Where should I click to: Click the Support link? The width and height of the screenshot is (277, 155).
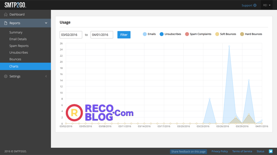247,5
